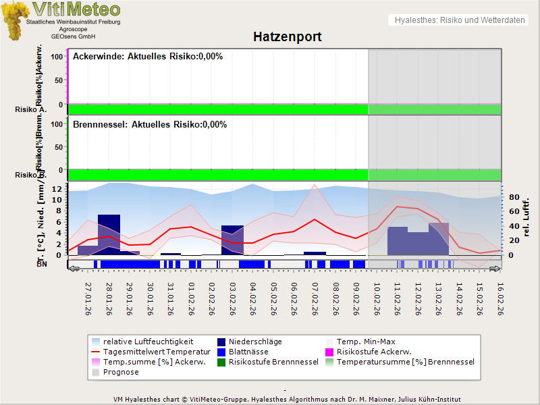Click the Hatzenport chart title
Screen dimensions: 540x405
click(x=287, y=36)
